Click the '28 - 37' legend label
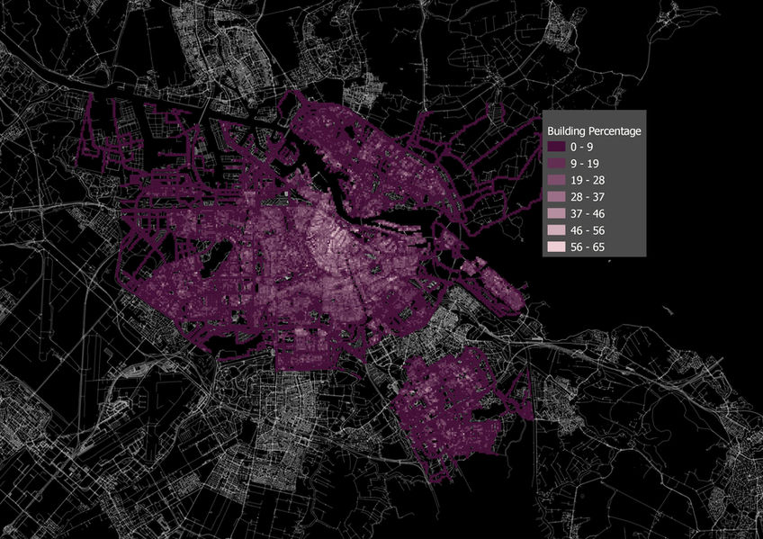This screenshot has width=763, height=539. pyautogui.click(x=588, y=197)
